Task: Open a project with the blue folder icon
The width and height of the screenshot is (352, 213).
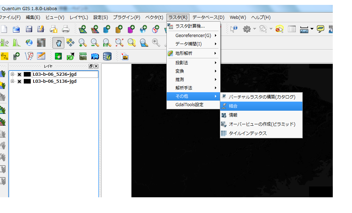Action: click(16, 29)
